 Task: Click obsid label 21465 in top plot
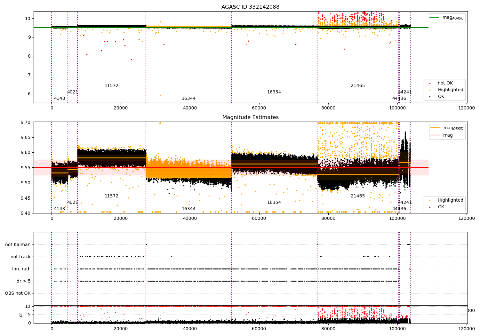pyautogui.click(x=358, y=86)
